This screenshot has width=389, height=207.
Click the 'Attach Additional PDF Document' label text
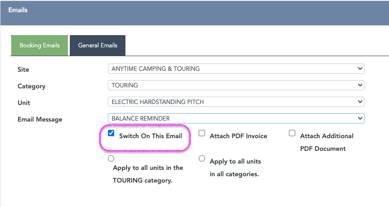(x=327, y=142)
